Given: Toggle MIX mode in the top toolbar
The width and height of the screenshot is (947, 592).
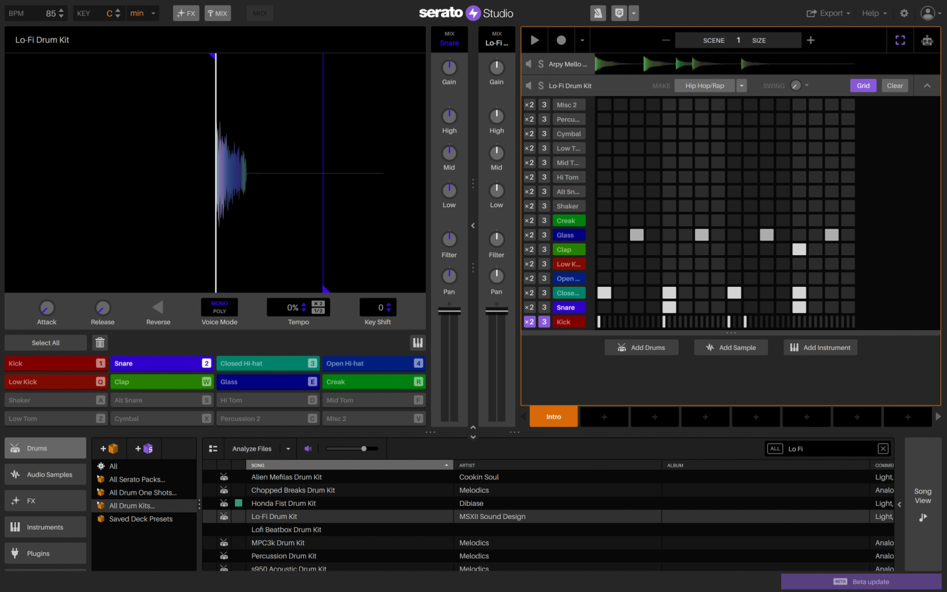Looking at the screenshot, I should tap(218, 13).
